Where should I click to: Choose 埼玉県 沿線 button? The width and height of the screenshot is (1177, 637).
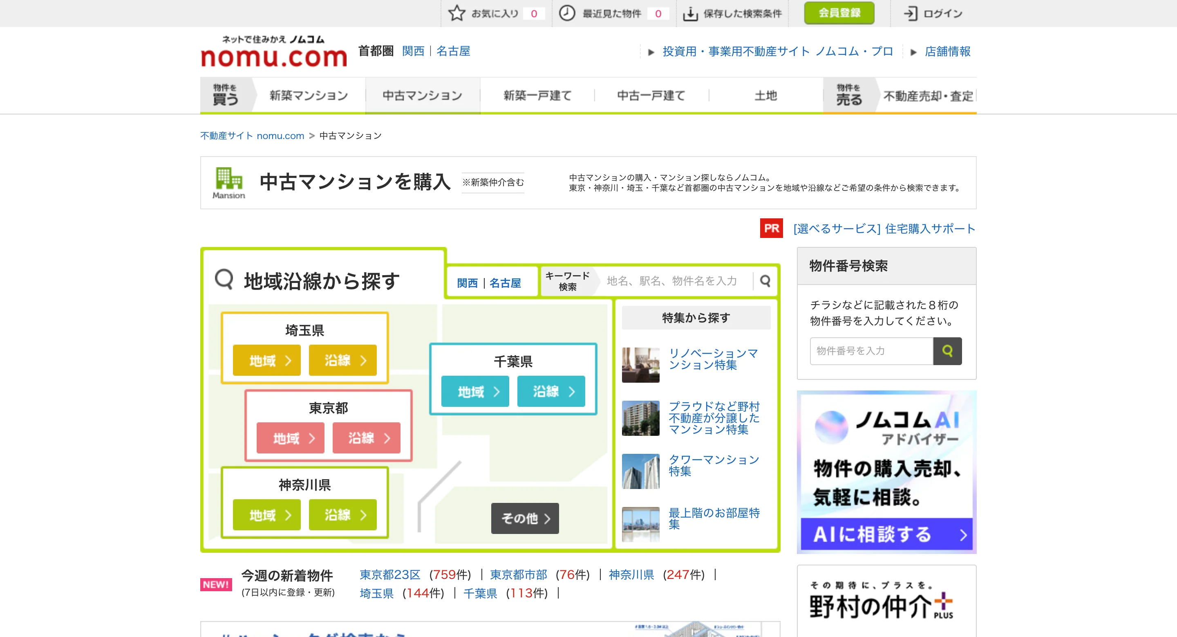pos(343,361)
